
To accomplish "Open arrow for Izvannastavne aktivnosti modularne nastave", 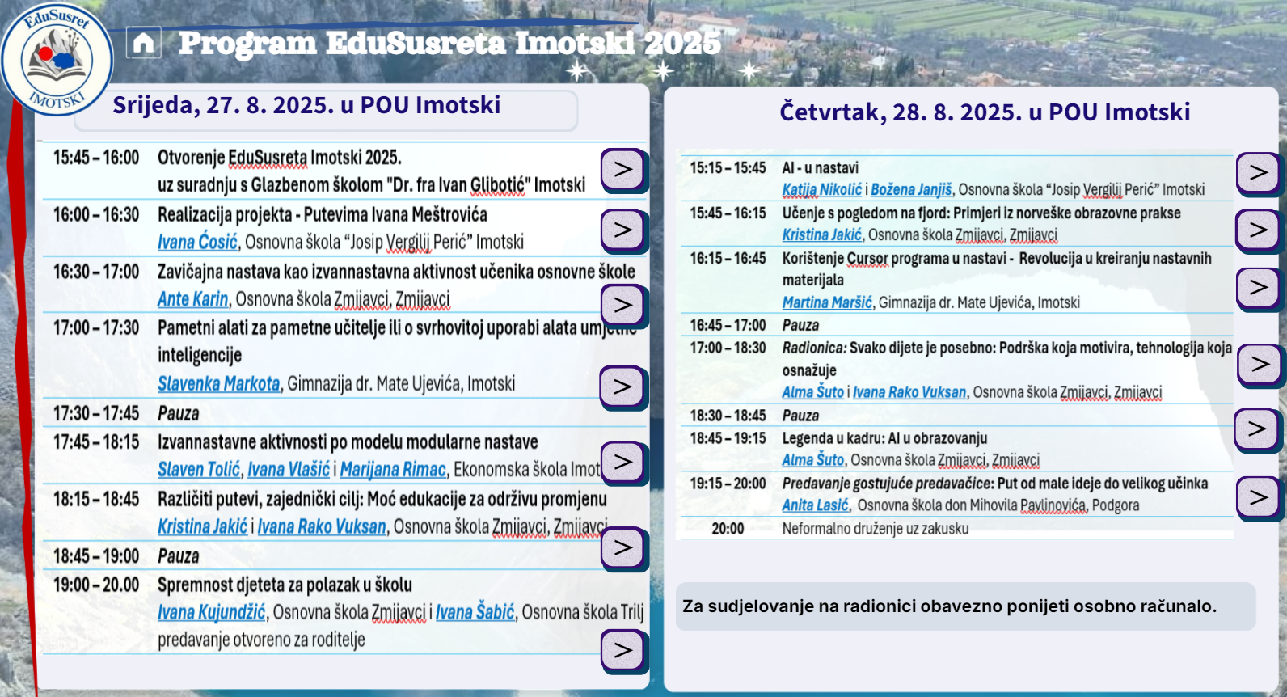I will 623,463.
